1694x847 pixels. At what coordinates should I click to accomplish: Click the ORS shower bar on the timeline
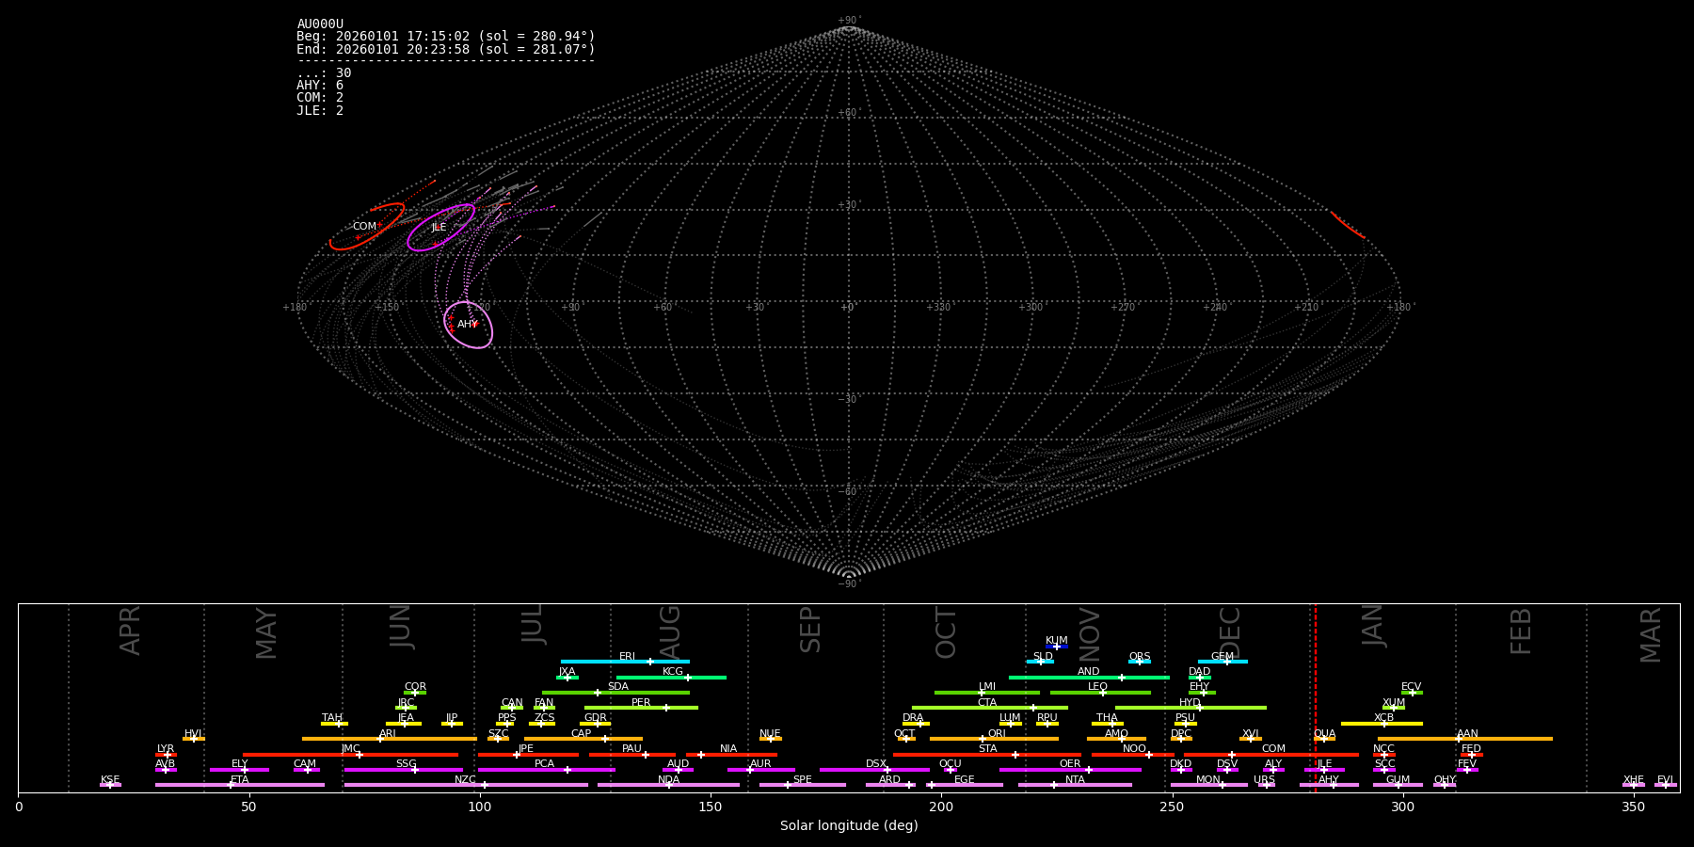point(1140,662)
